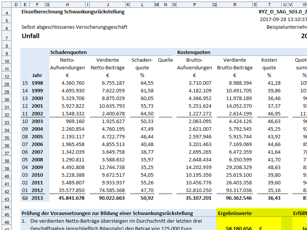Screen dimensions: 307x230
Task: Click the timestamp cell '2017-09-28 13:10:37'
Action: [284, 20]
